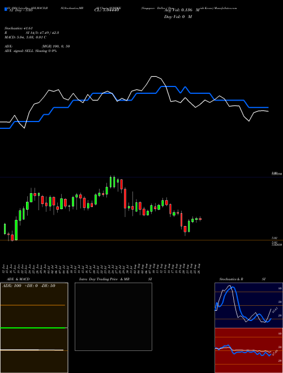Click the blue Stochastics chart panel

point(248,305)
